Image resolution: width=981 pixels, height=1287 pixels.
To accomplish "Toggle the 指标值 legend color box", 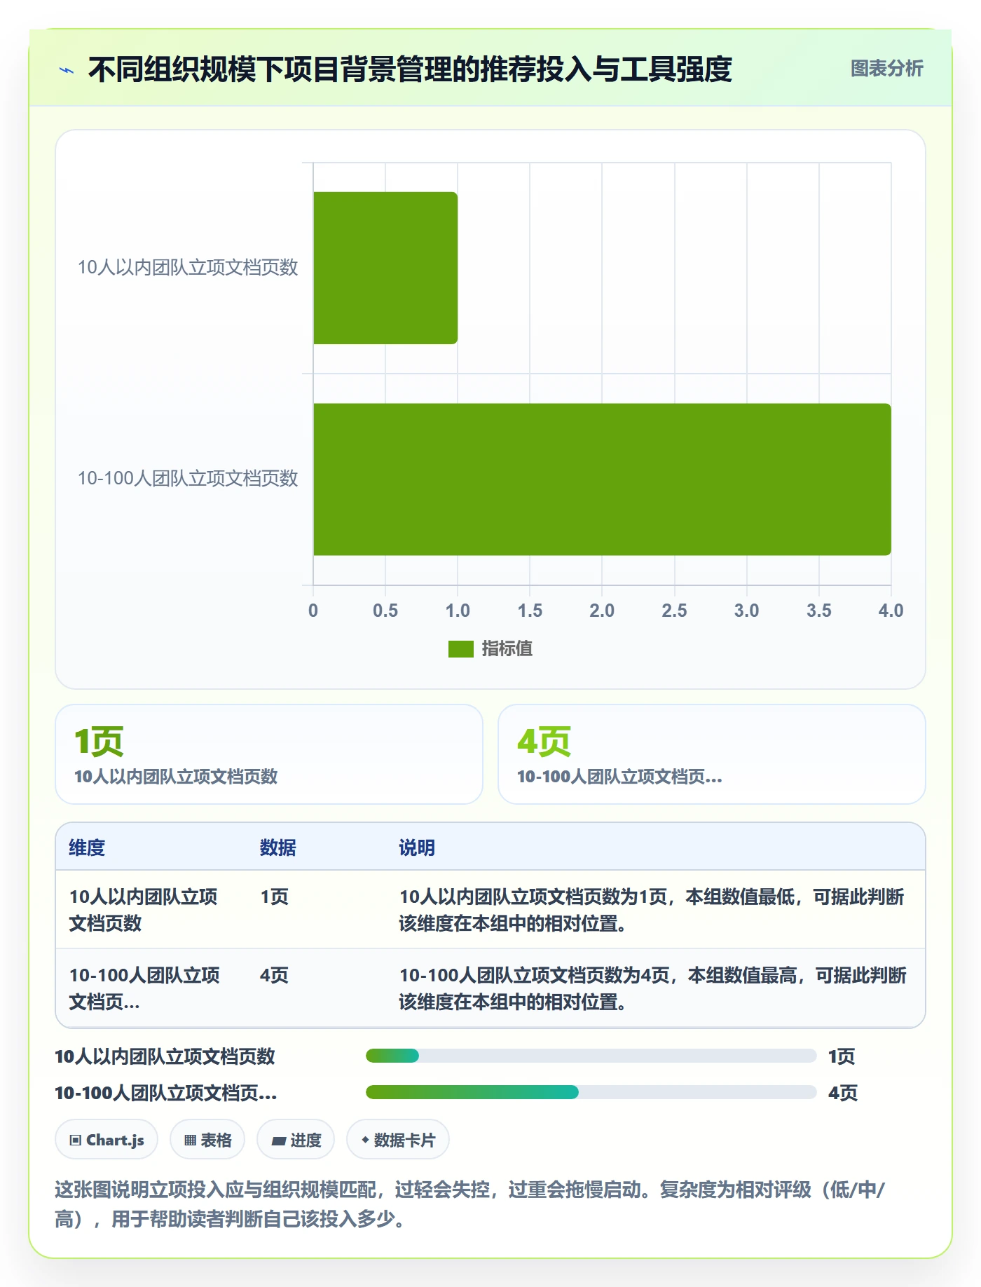I will [460, 649].
